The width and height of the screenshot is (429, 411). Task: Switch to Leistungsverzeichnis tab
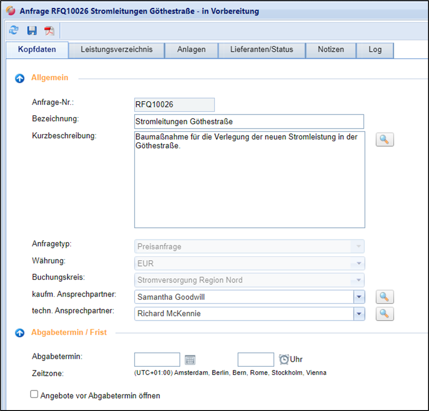[116, 50]
